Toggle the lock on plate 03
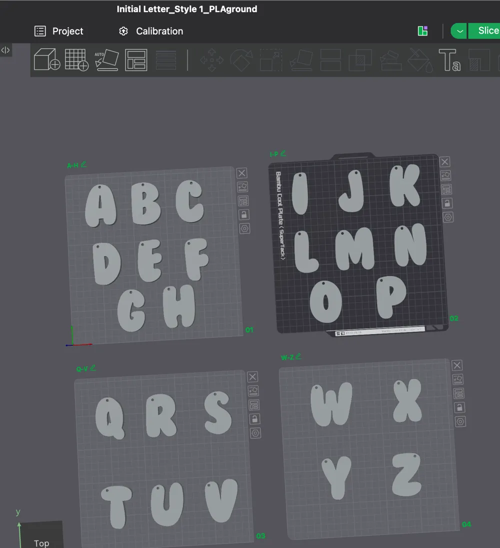The width and height of the screenshot is (500, 548). (254, 419)
